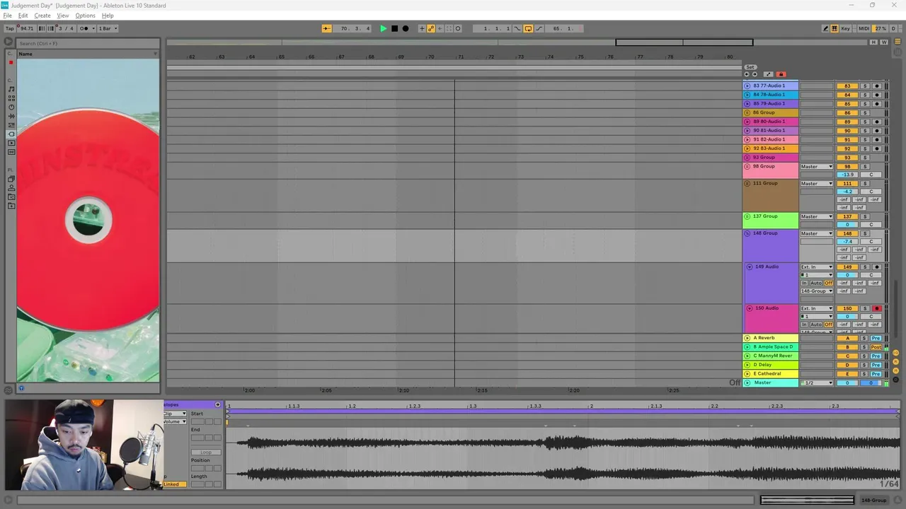The image size is (906, 509).
Task: Solo the 86 Group track
Action: (x=864, y=113)
